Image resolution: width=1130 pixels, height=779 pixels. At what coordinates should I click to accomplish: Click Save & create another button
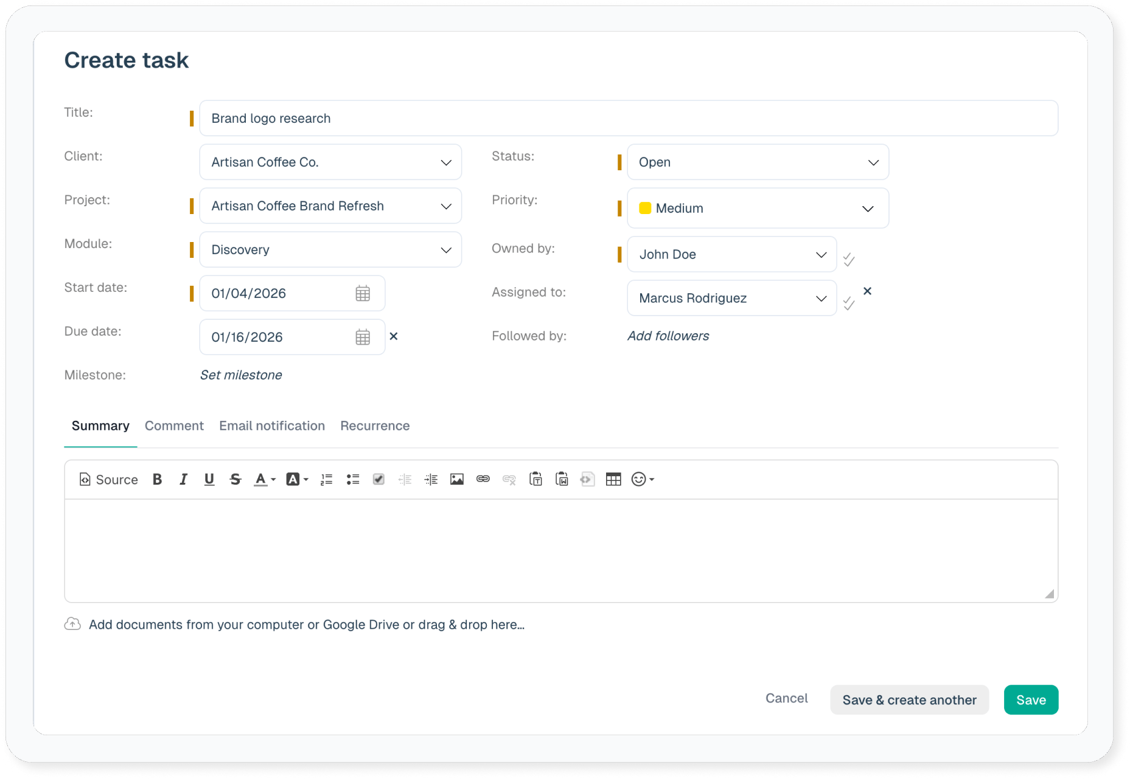pos(909,700)
